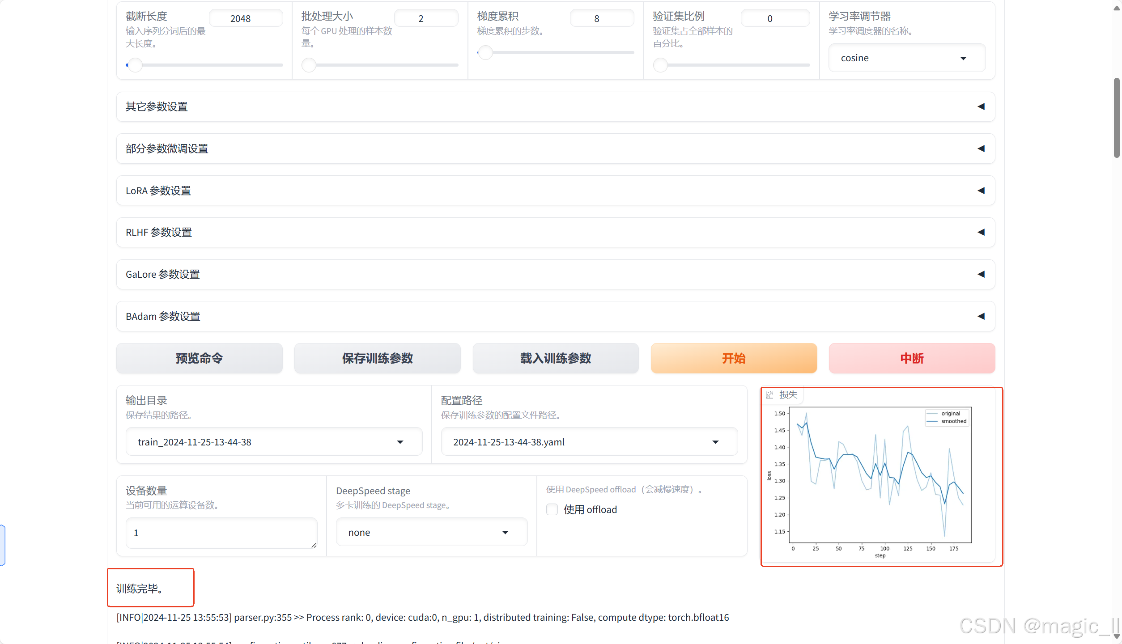The height and width of the screenshot is (644, 1122).
Task: Click the 截断长度 slider handle
Action: tap(135, 65)
